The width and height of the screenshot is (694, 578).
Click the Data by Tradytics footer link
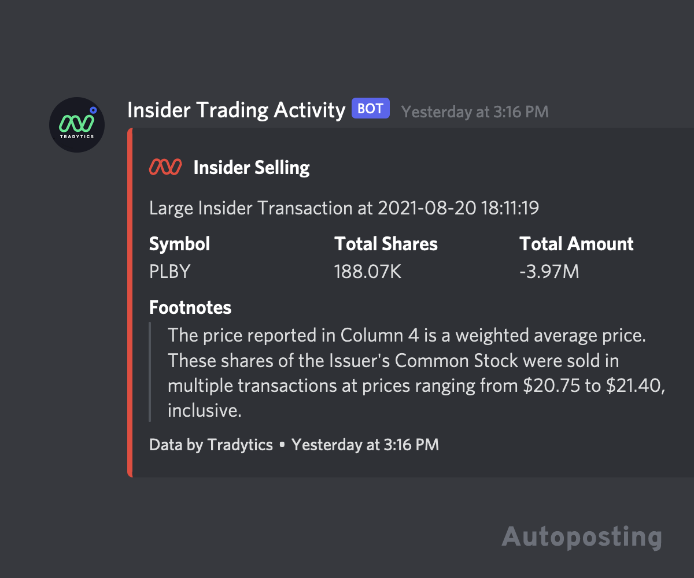[x=211, y=445]
